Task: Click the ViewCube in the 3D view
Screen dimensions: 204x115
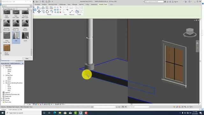Action: click(x=190, y=32)
